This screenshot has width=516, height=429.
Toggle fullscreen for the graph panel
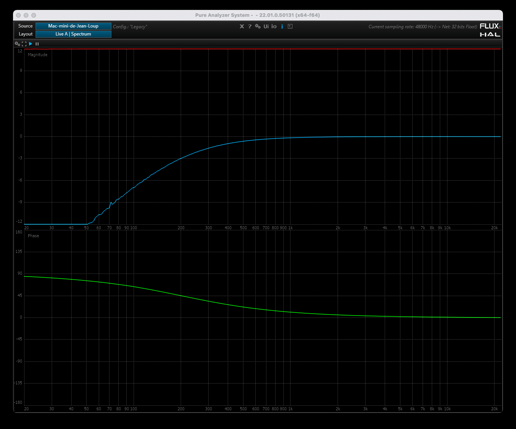click(24, 44)
